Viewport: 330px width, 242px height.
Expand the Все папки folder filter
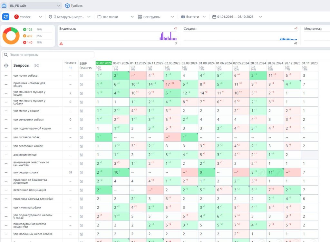click(x=115, y=17)
